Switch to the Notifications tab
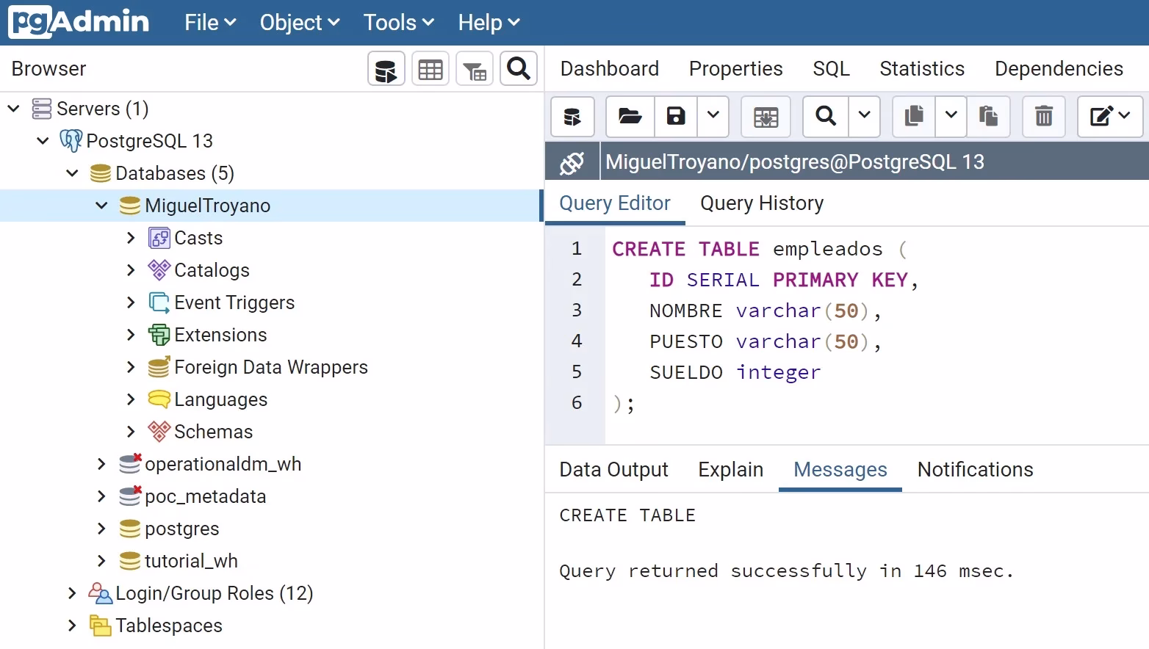The image size is (1149, 649). coord(976,470)
